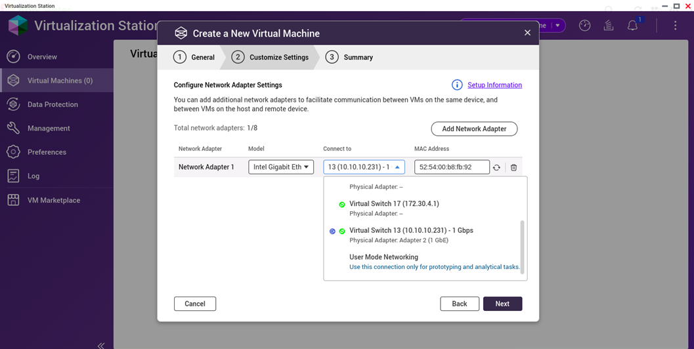The height and width of the screenshot is (349, 694).
Task: Click the Virtualization Station logo
Action: [x=18, y=25]
